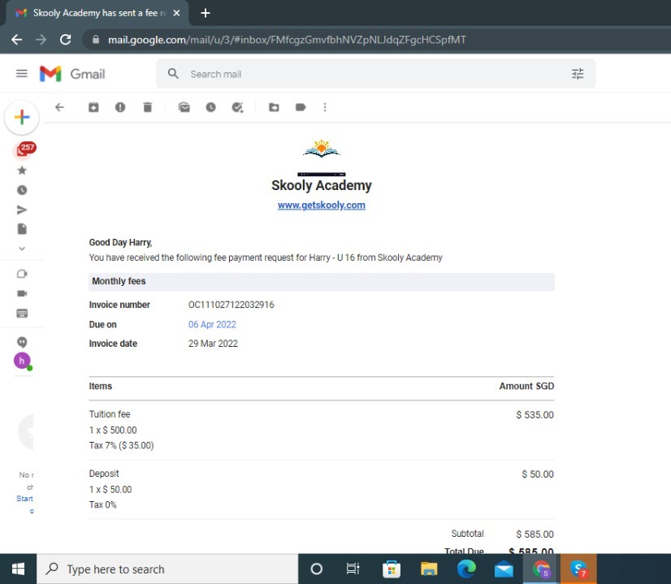Screen dimensions: 671x584
Task: Expand more sidebar labels chevron
Action: click(x=22, y=249)
